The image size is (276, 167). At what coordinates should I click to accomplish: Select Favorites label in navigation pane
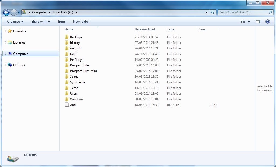tap(19, 31)
